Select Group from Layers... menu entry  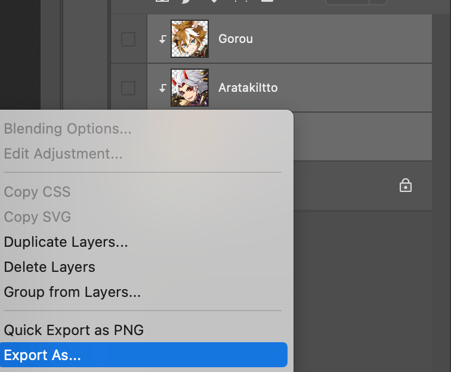(72, 292)
